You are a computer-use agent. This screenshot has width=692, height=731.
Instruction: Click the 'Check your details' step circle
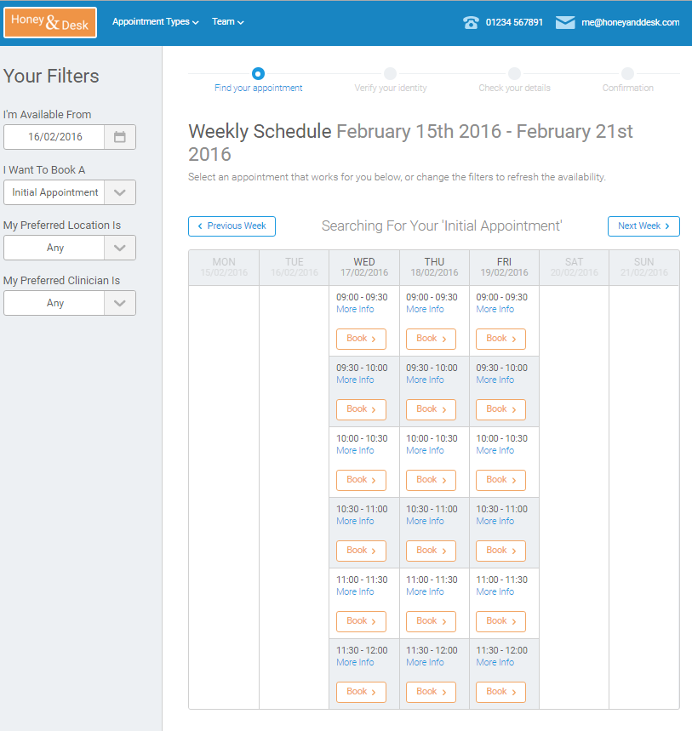[x=514, y=74]
